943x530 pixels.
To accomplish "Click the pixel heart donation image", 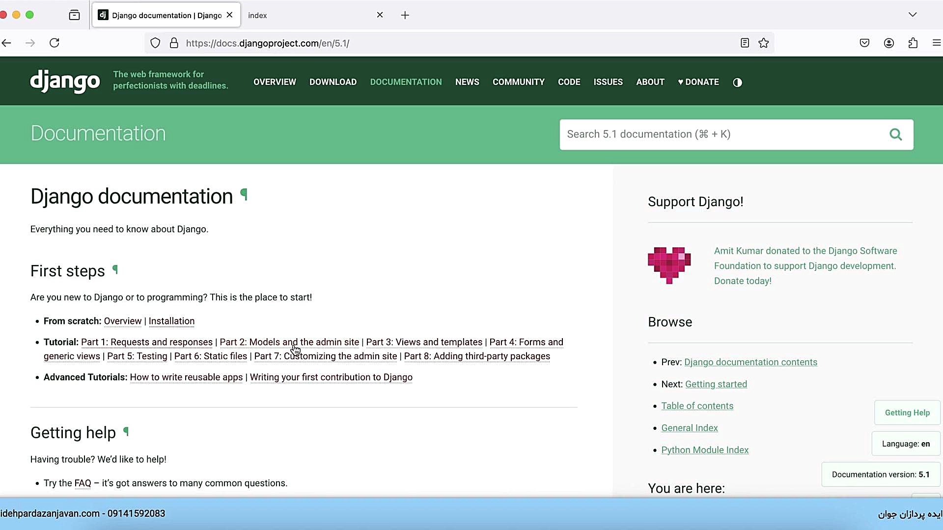I will point(669,265).
